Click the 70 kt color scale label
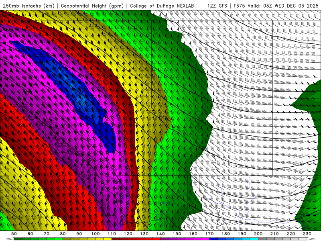 47,234
